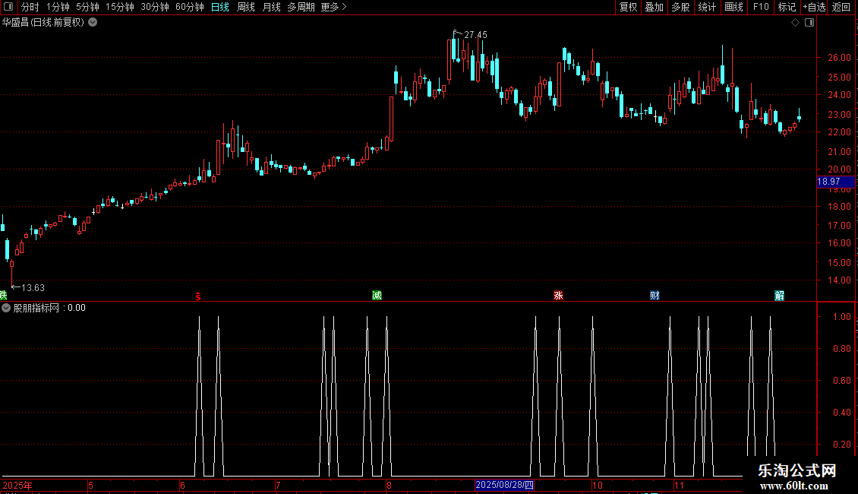Viewport: 858px width, 494px height.
Task: Click the panel layout icon at top-left
Action: tap(8, 7)
